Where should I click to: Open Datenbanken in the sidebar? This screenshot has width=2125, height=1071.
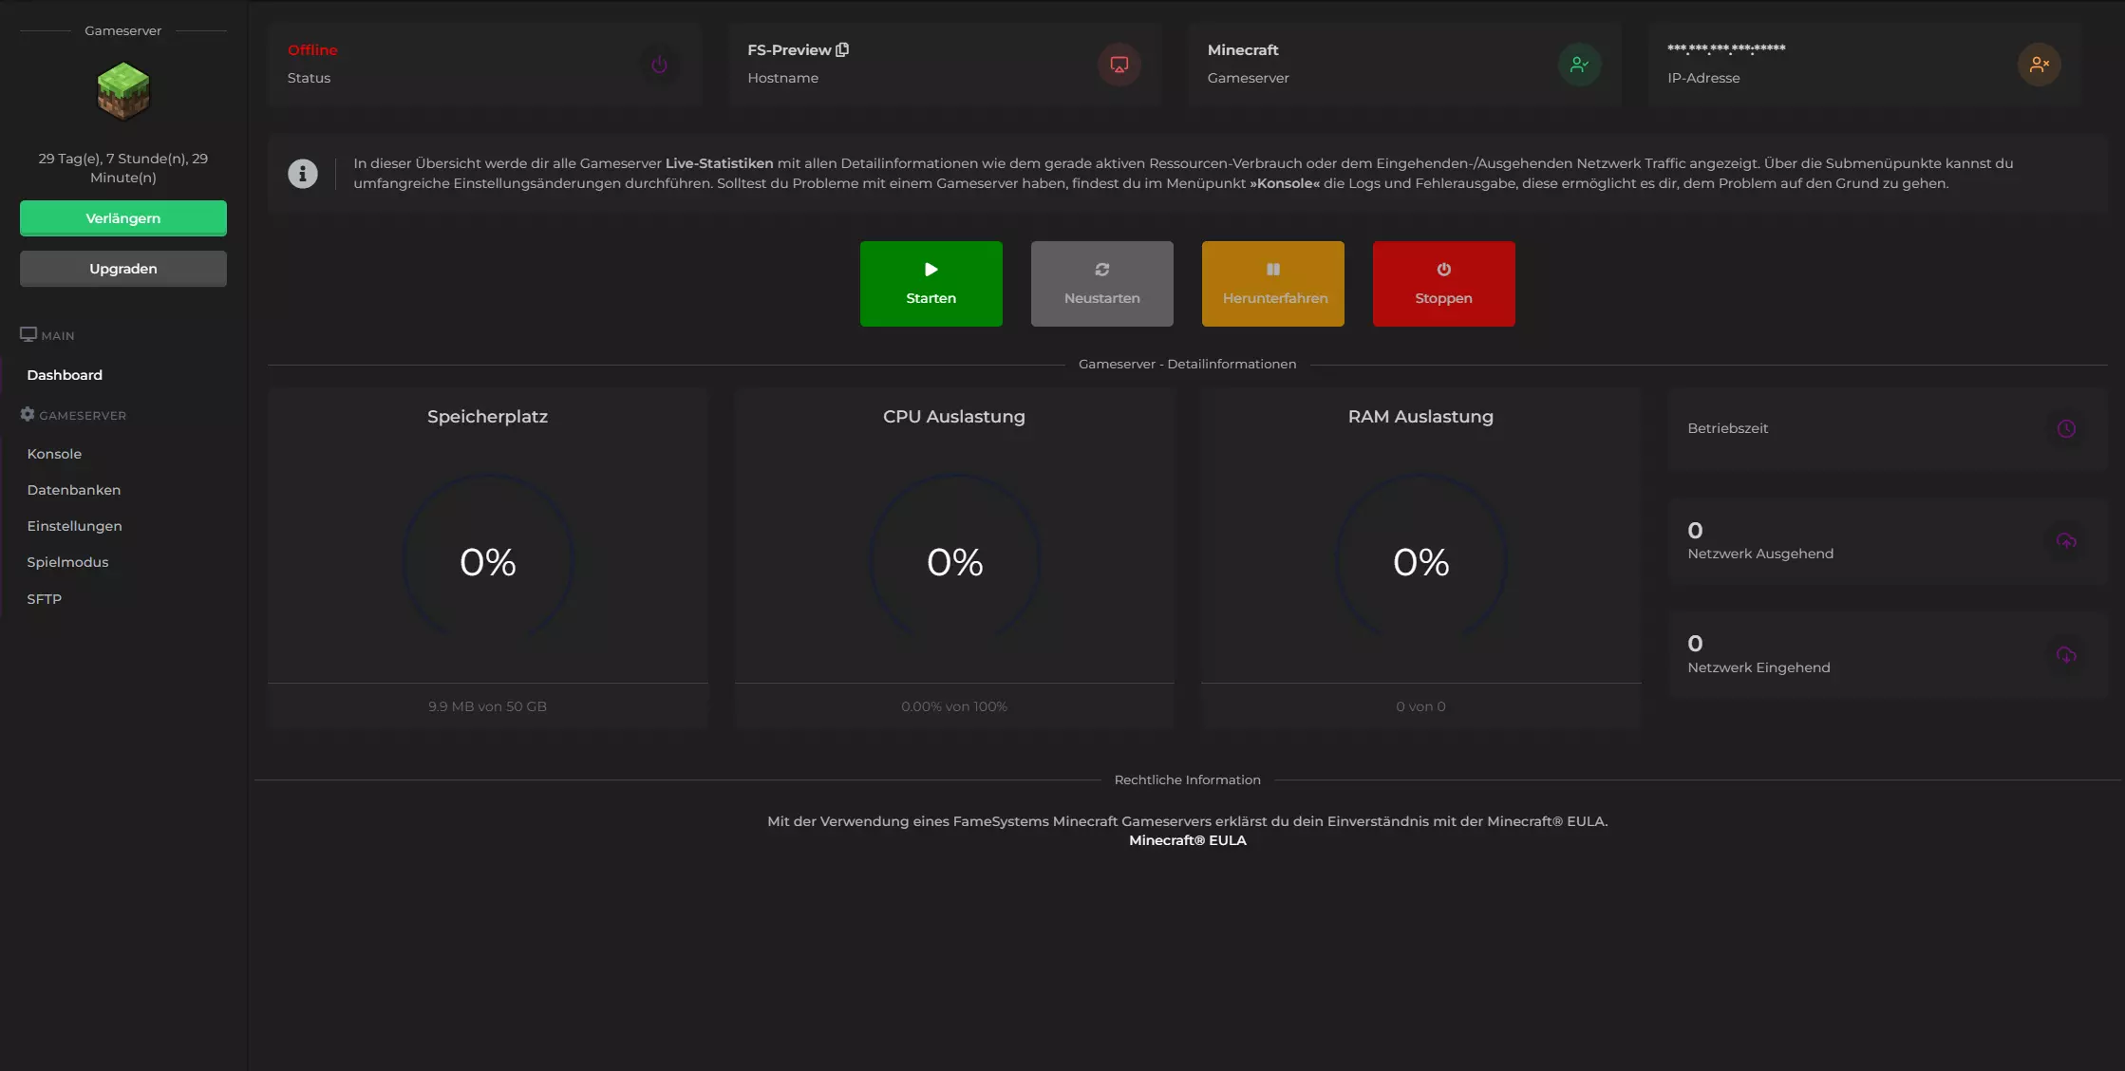(x=74, y=490)
